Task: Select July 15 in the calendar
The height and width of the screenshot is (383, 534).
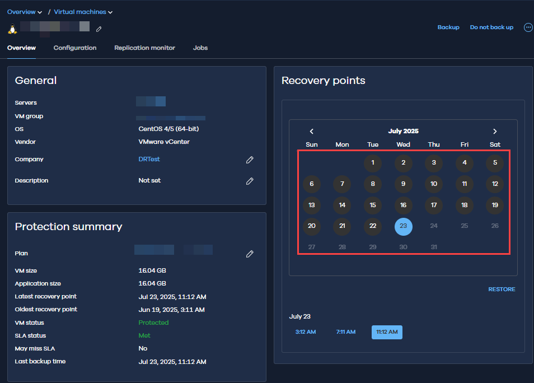Action: pos(373,205)
